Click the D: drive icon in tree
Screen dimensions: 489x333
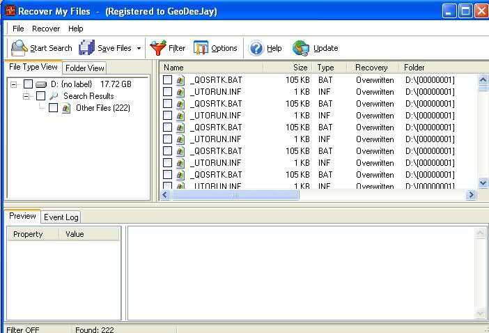pos(41,84)
